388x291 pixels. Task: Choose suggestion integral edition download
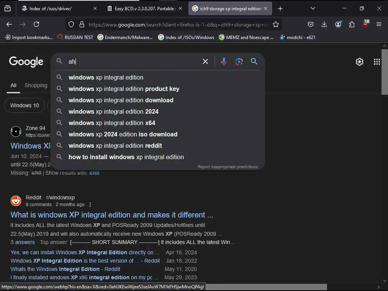click(x=158, y=100)
